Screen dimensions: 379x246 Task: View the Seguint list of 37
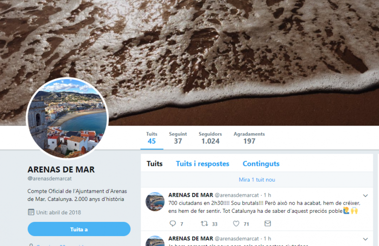point(178,138)
